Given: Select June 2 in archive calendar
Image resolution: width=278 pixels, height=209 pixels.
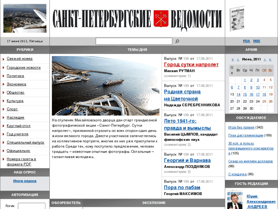Looking at the screenshot, I should click(x=251, y=80).
